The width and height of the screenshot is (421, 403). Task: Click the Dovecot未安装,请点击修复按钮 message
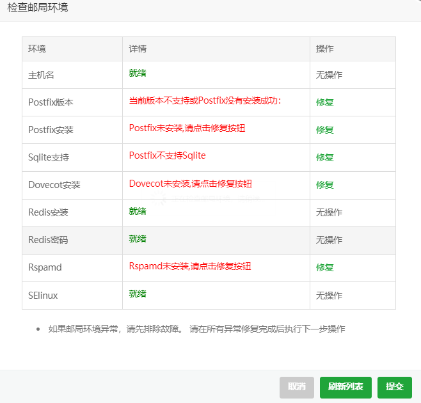pyautogui.click(x=191, y=184)
